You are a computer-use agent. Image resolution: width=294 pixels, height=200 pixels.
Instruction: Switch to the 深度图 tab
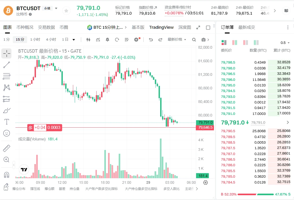185,27
